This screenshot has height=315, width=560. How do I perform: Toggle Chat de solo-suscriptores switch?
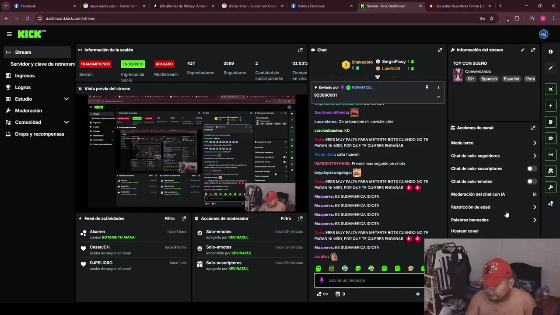tap(532, 168)
